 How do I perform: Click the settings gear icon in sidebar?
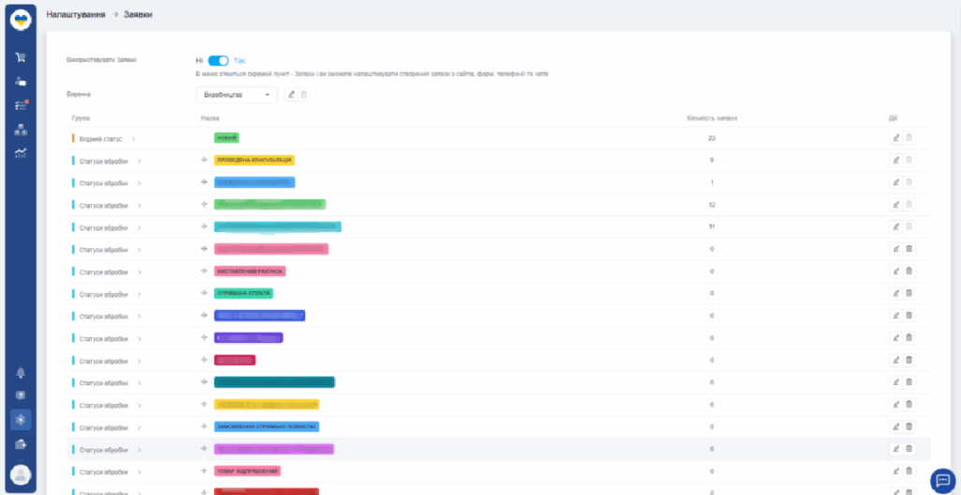20,420
